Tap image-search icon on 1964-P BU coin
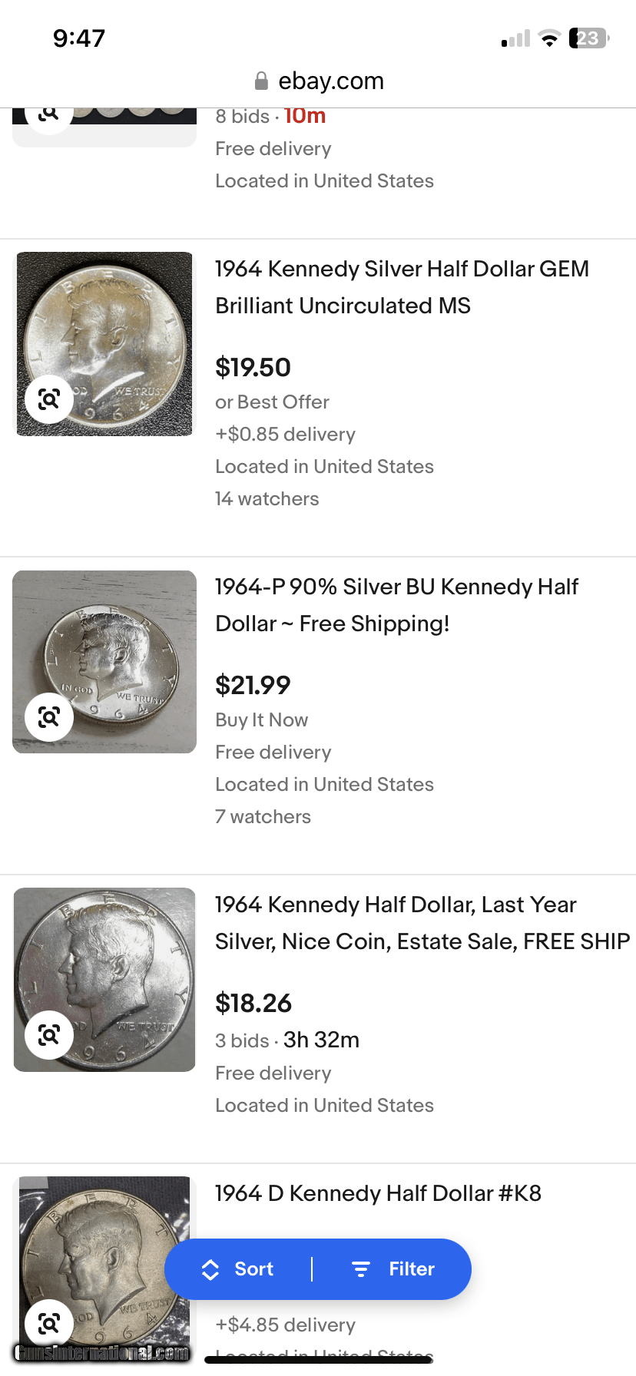Screen dimensions: 636x1376 click(x=49, y=717)
